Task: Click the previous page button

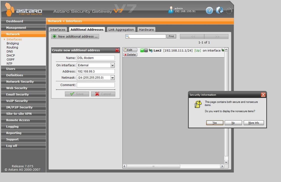Action: [x=192, y=36]
